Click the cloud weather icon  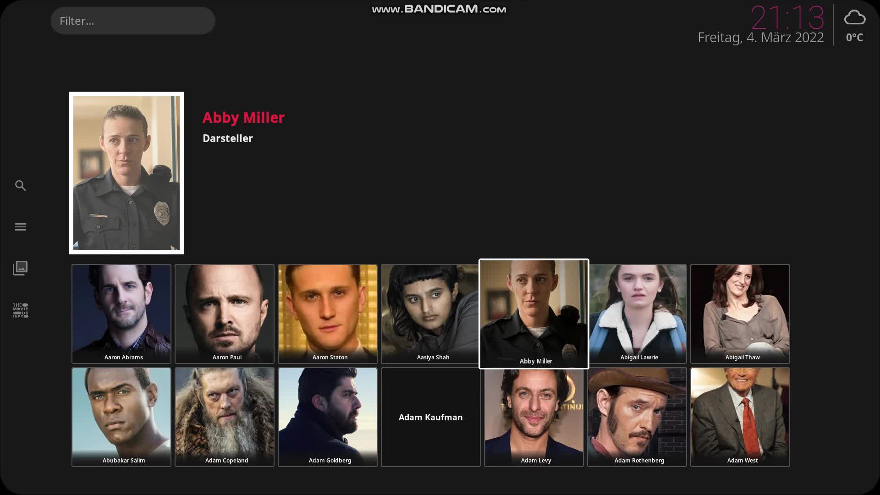854,18
